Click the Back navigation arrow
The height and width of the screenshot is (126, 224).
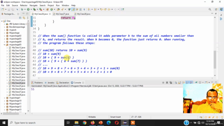coord(109,9)
